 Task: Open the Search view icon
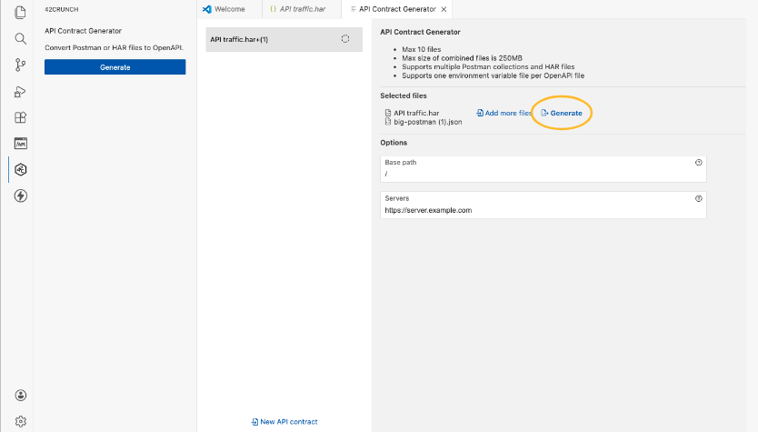20,39
